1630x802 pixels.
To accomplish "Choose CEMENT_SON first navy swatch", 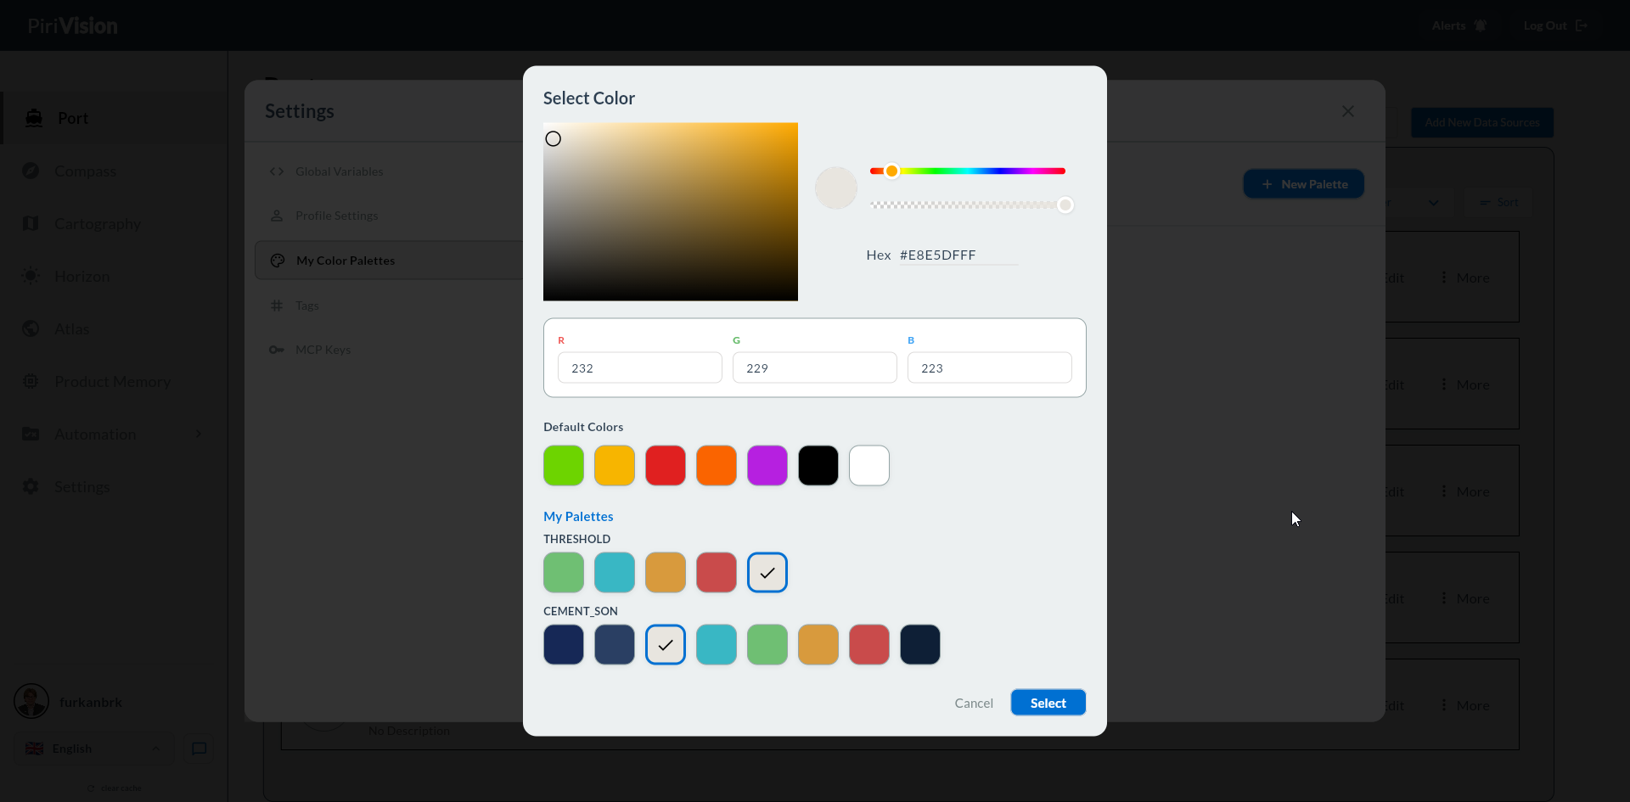I will 564,644.
